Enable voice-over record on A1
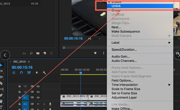Image resolution: width=180 pixels, height=110 pixels. (50, 104)
